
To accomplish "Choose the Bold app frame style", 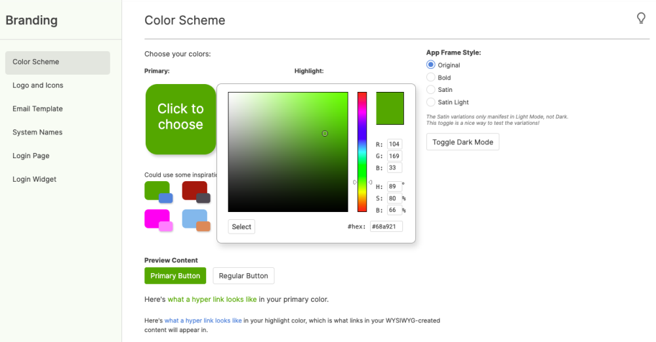I will [x=431, y=77].
